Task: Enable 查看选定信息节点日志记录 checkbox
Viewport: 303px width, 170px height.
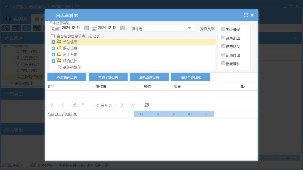Action: [53, 36]
